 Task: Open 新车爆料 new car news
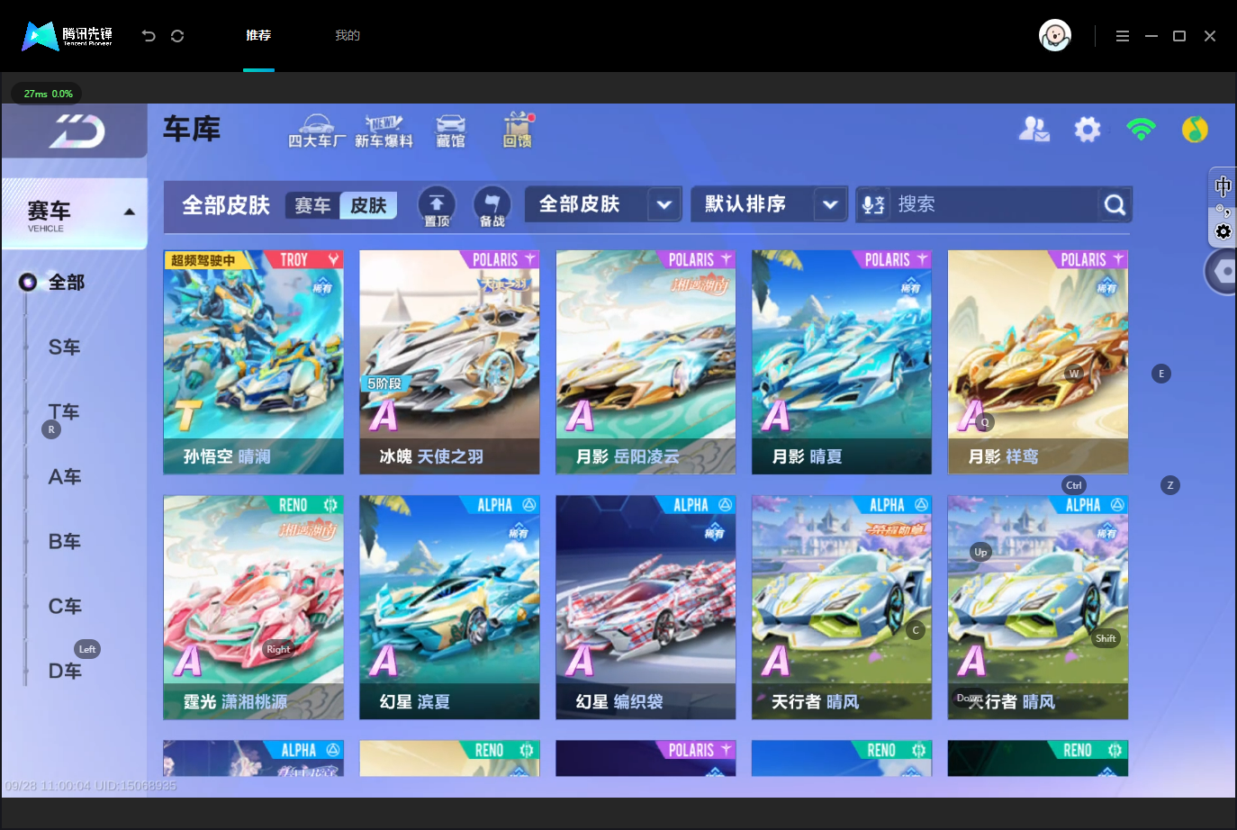click(384, 131)
